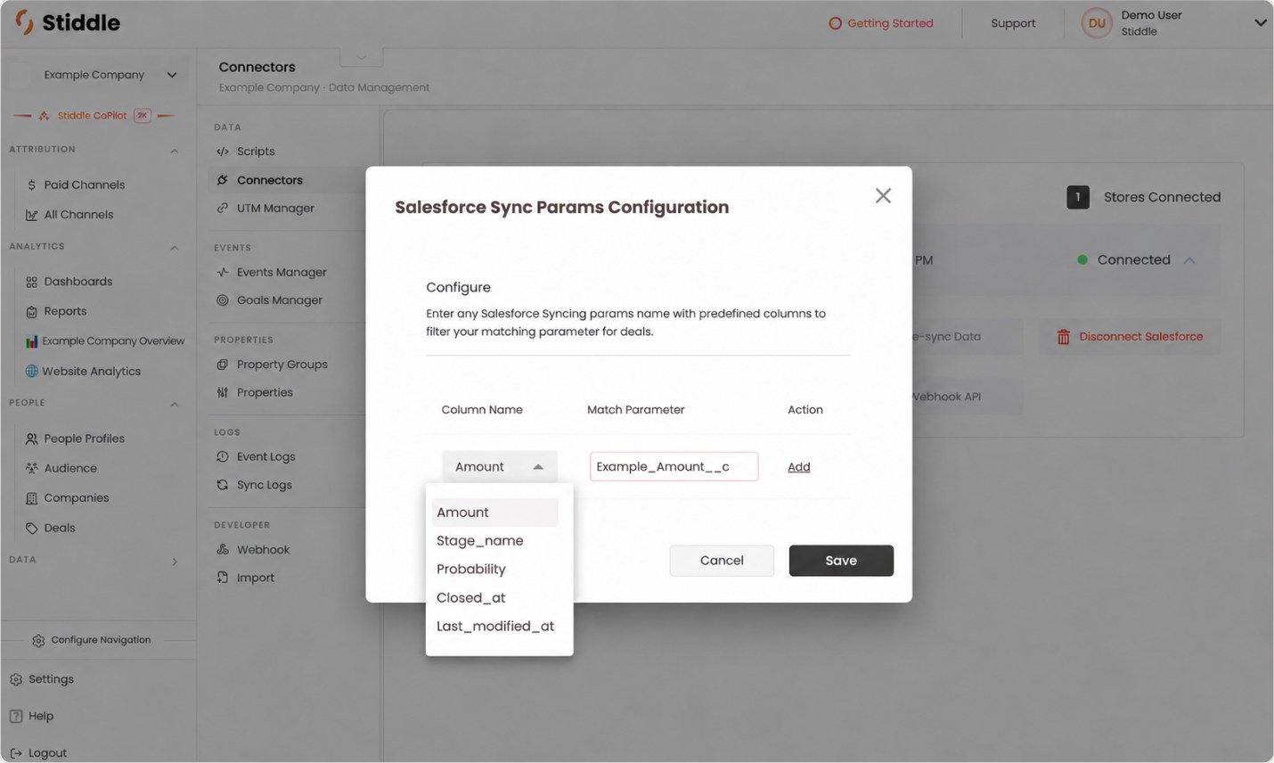Click the Events Manager pulse icon
Image resolution: width=1274 pixels, height=763 pixels.
223,273
